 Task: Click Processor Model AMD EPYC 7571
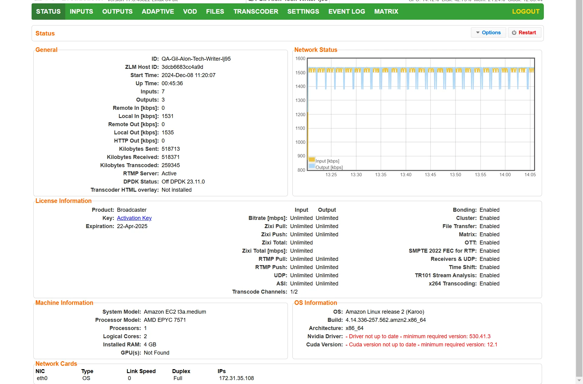(165, 320)
